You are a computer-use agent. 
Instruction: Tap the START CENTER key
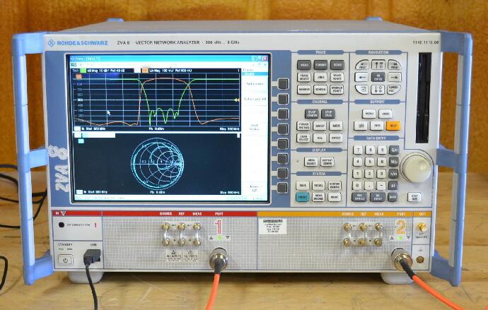tap(311, 114)
